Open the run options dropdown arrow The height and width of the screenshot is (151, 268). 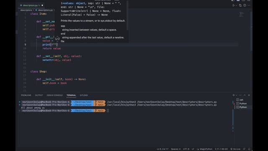coord(236,5)
